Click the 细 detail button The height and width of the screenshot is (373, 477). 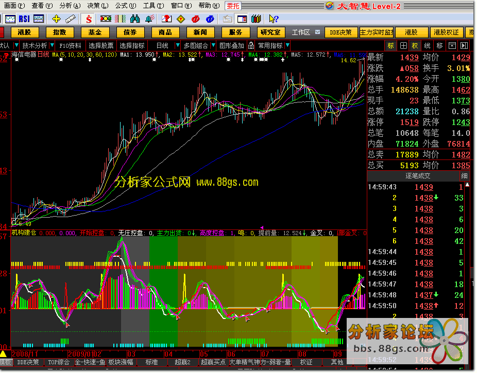tap(464, 176)
